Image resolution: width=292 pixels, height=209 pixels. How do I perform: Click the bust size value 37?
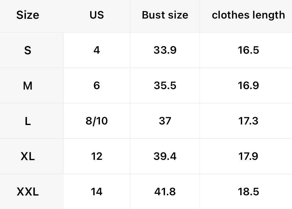165,121
